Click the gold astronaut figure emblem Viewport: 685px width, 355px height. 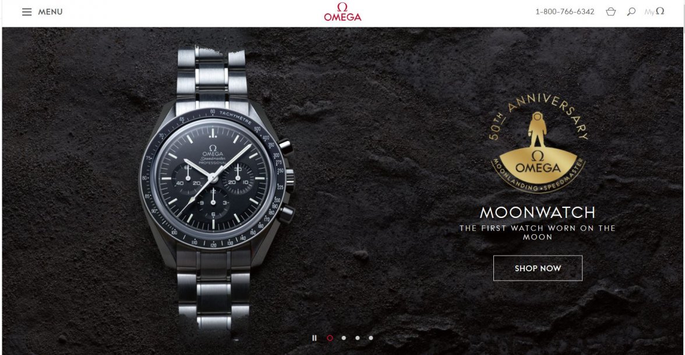pos(537,130)
